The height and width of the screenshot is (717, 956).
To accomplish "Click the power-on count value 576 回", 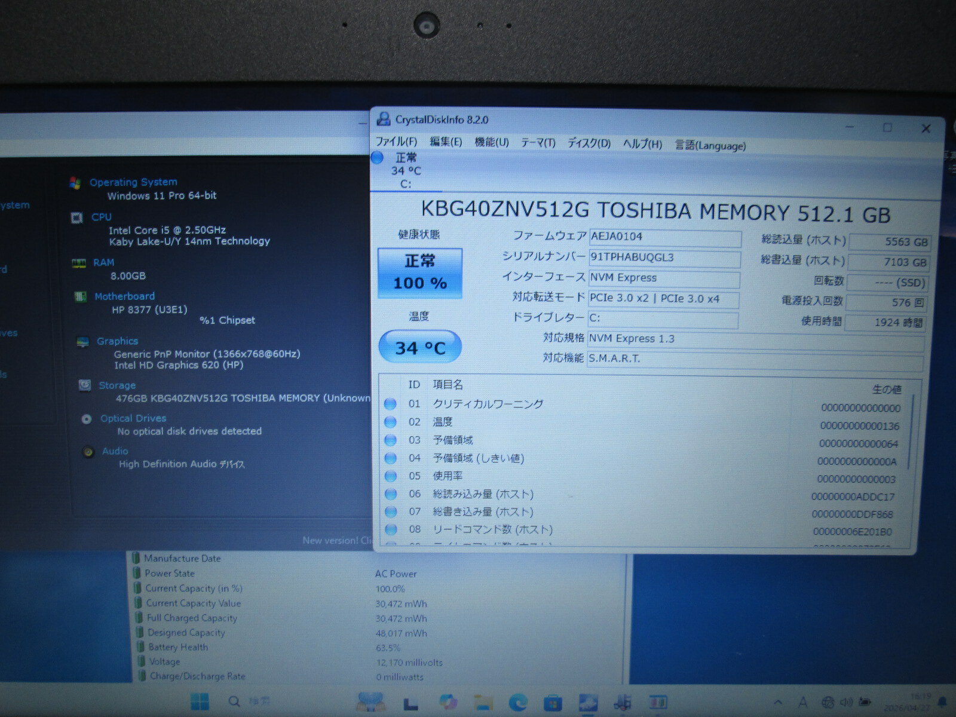I will [887, 303].
